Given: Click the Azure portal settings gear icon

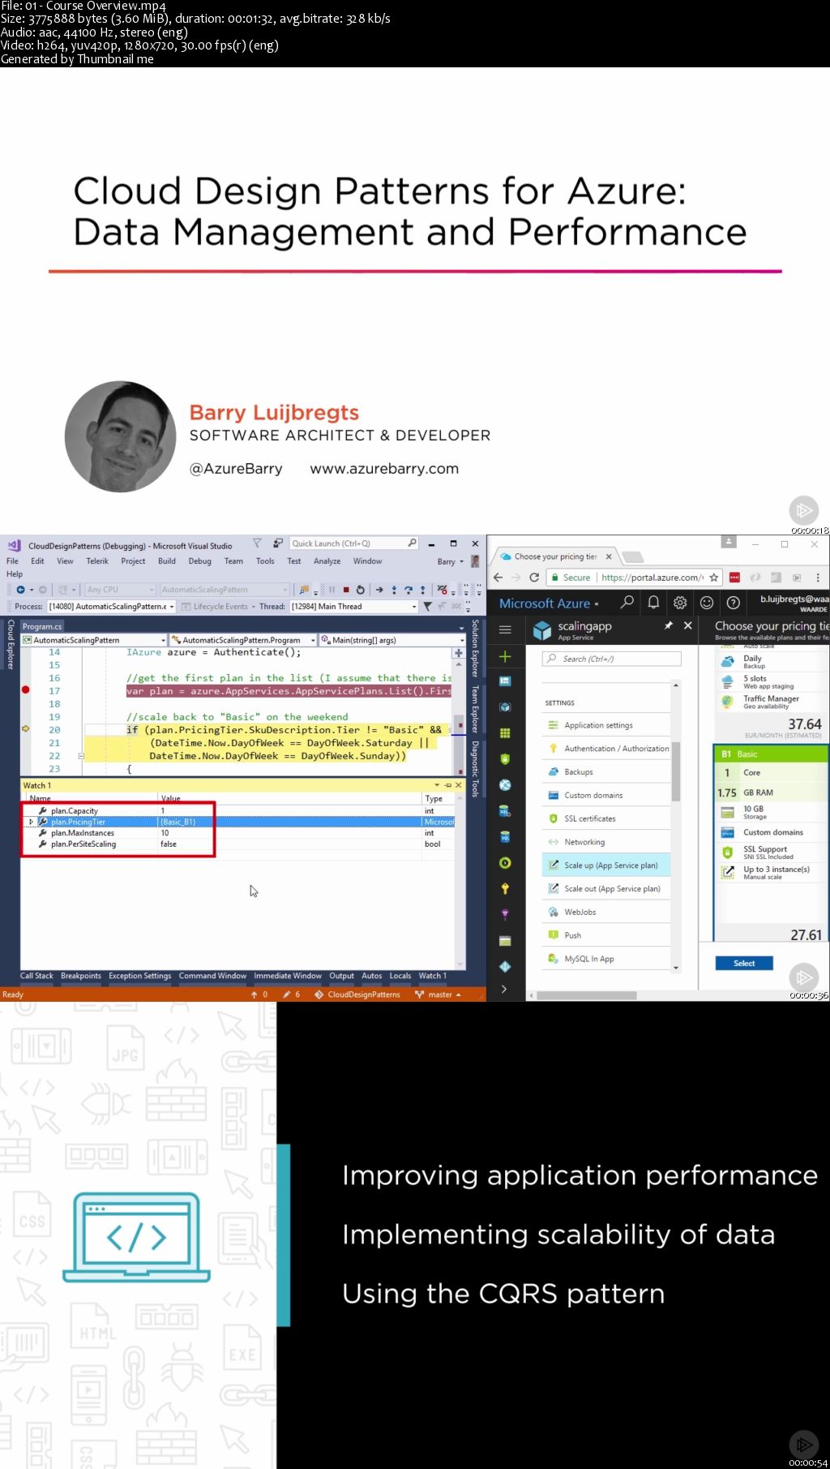Looking at the screenshot, I should click(680, 602).
